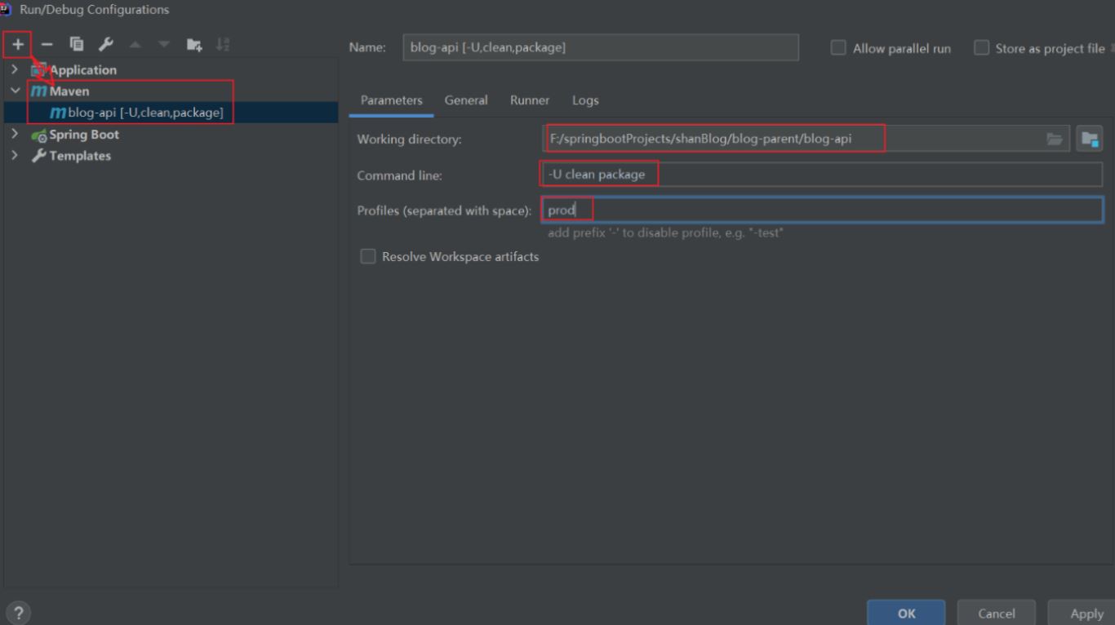Click the Cancel button

pos(997,613)
